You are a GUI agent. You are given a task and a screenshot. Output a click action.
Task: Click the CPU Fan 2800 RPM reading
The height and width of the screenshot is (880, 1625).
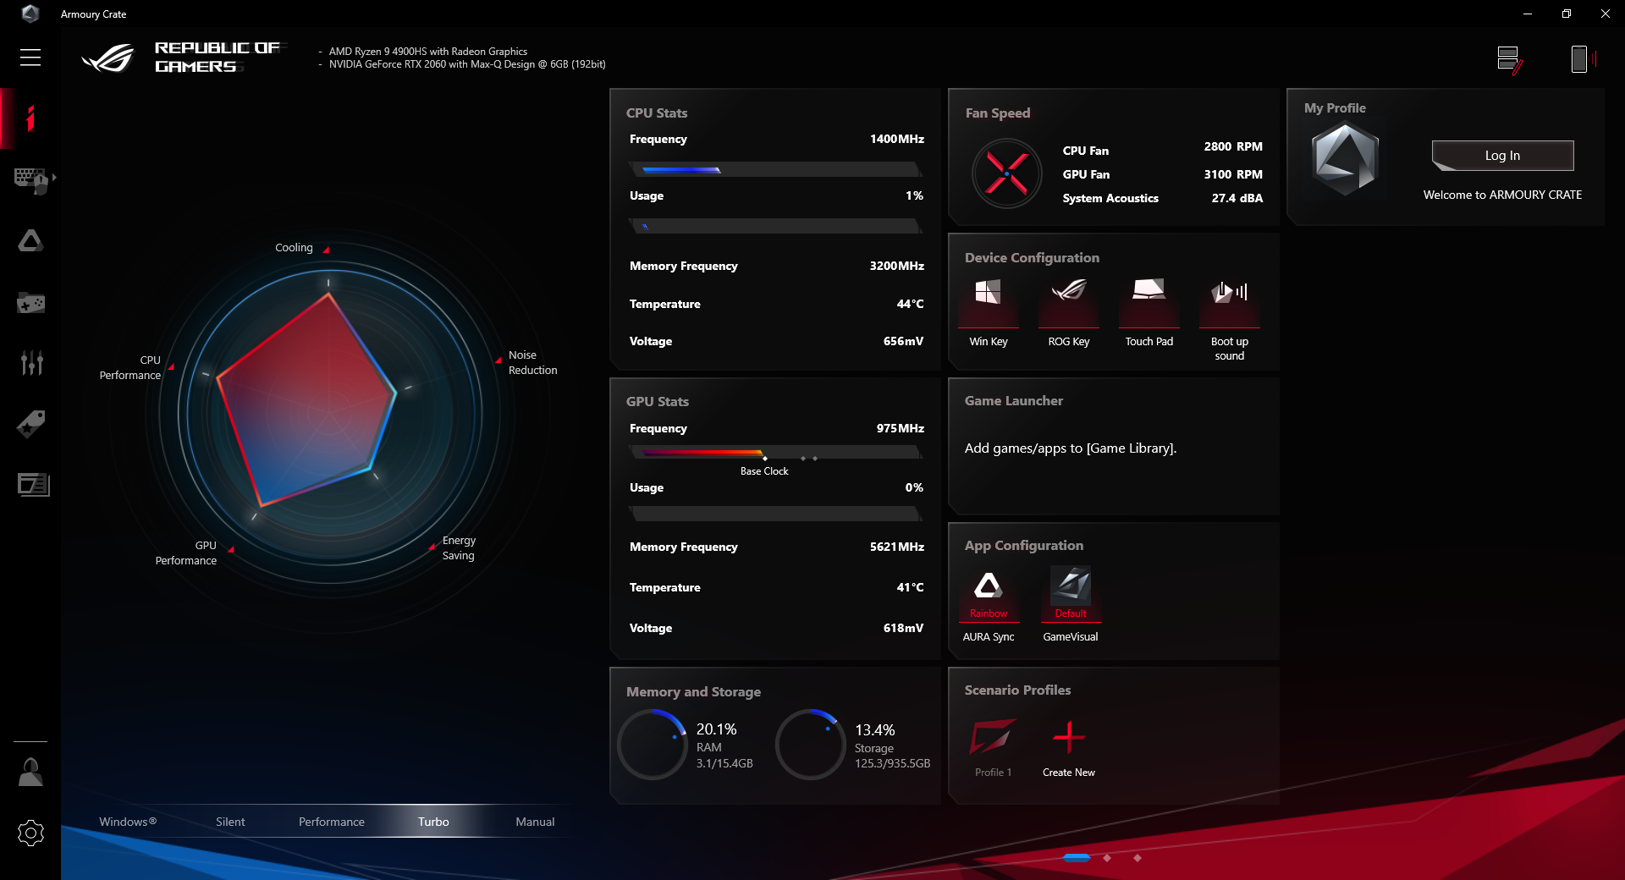coord(1233,146)
